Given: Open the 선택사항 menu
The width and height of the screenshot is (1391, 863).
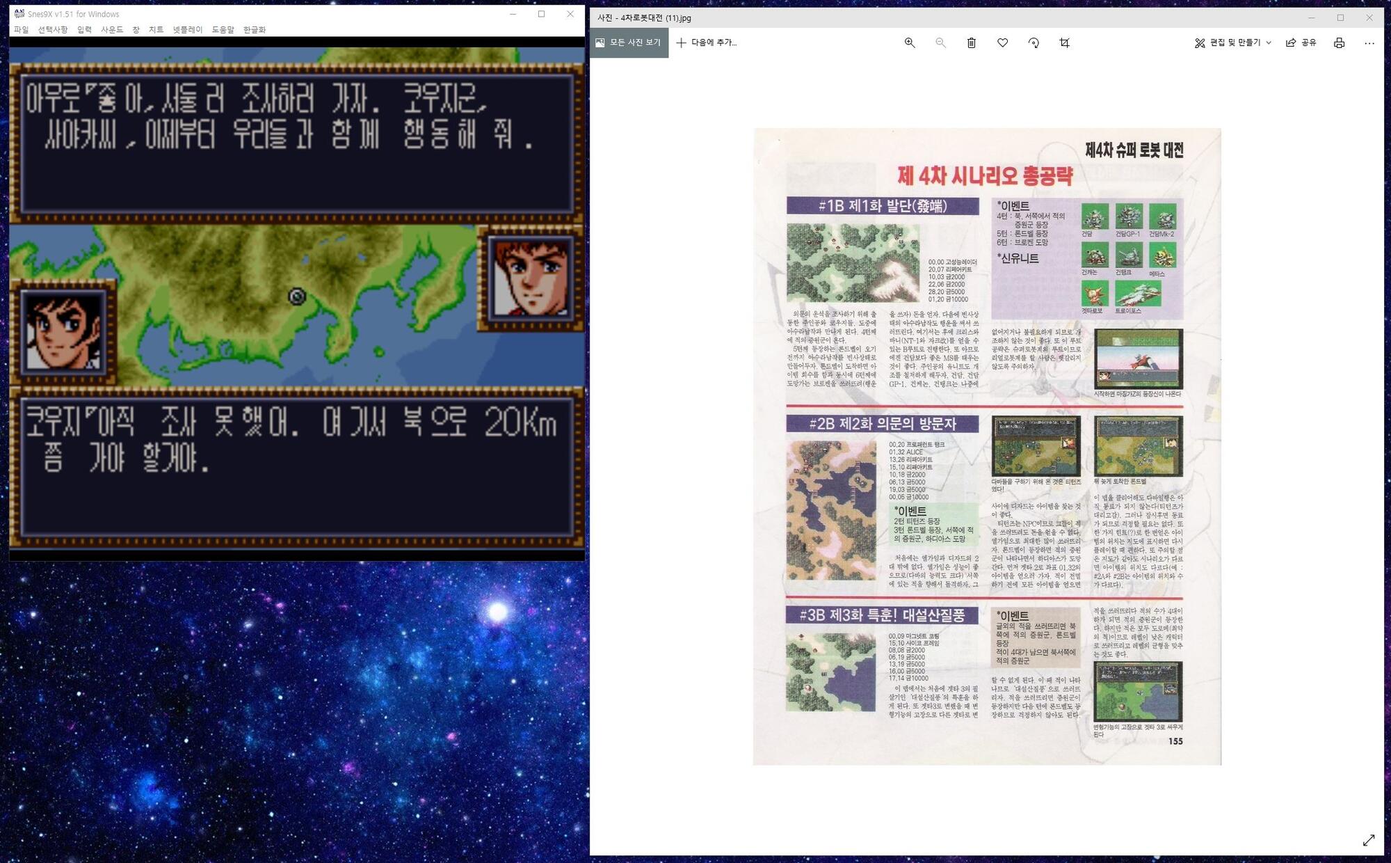Looking at the screenshot, I should 53,30.
